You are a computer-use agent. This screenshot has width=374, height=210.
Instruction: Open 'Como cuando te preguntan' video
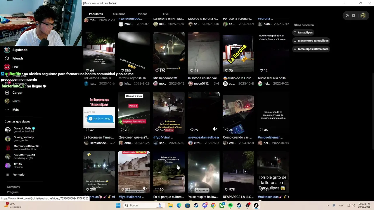click(x=273, y=113)
